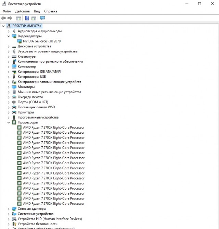Viewport: 219px width, 229px height.
Task: Expand the Контроллеры USB category
Action: tap(9, 77)
